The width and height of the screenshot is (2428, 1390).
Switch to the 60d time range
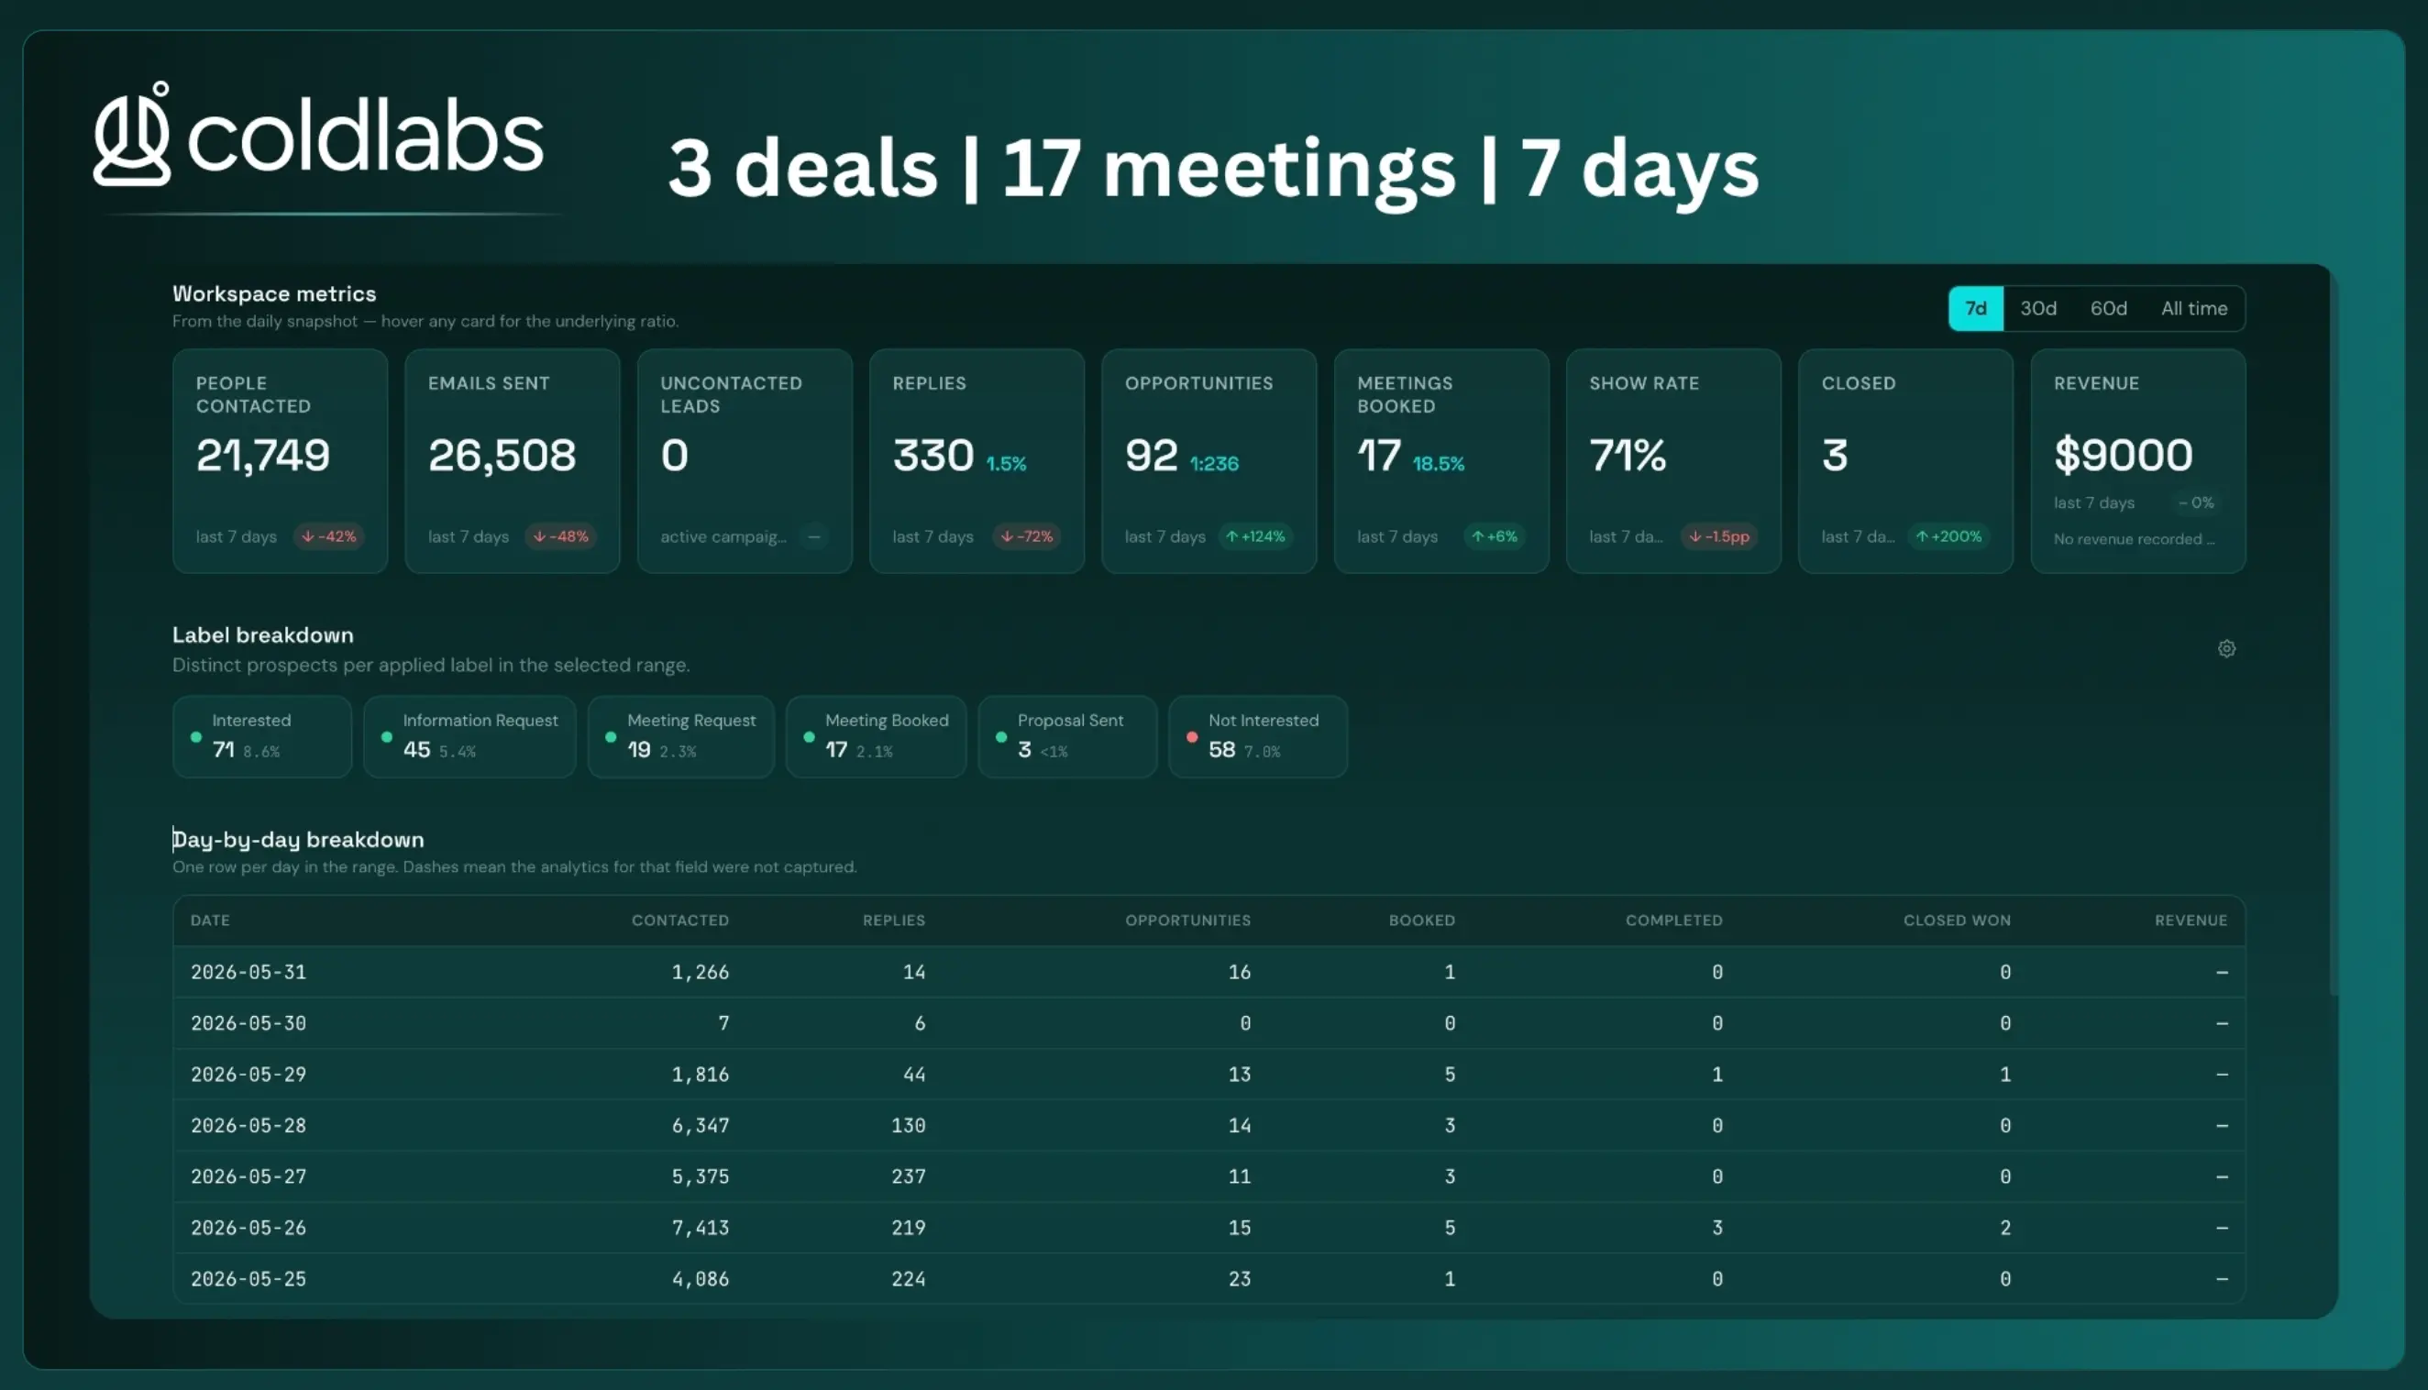[2107, 308]
